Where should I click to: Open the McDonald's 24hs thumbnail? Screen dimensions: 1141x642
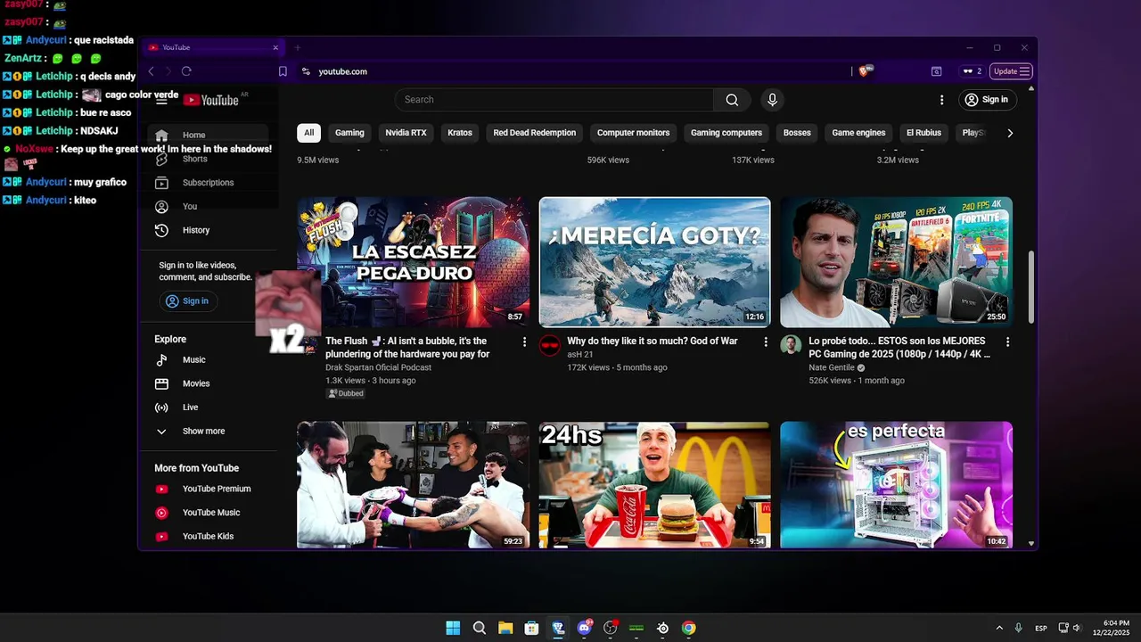pos(654,485)
